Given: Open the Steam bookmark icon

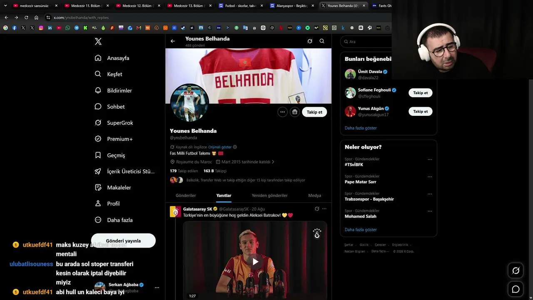Looking at the screenshot, I should 183,28.
